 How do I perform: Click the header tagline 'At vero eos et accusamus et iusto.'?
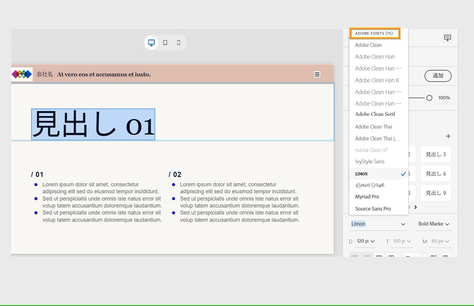[104, 74]
